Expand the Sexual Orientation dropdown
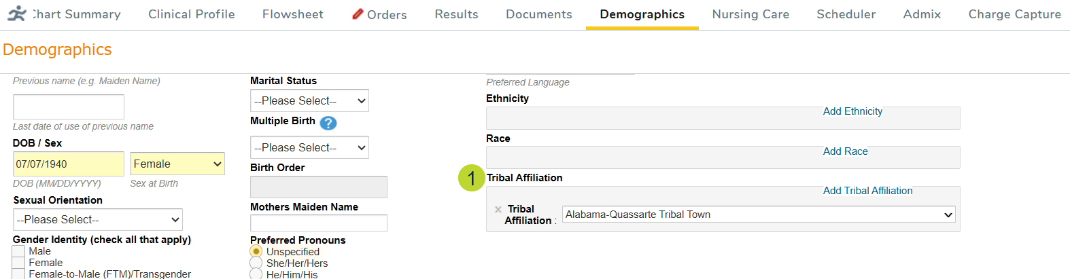 pos(98,220)
